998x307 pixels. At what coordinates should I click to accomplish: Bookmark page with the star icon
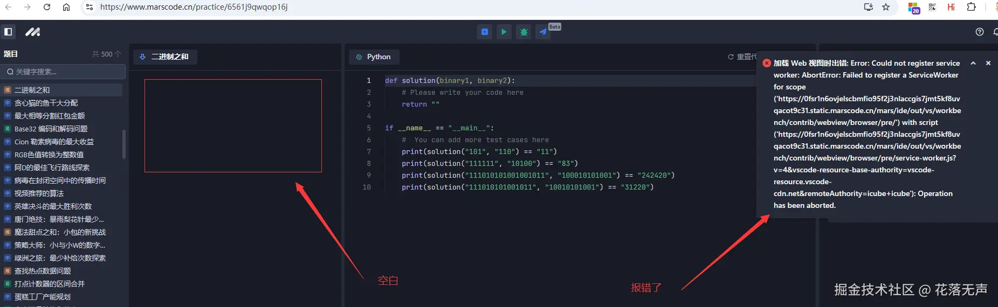[x=886, y=7]
